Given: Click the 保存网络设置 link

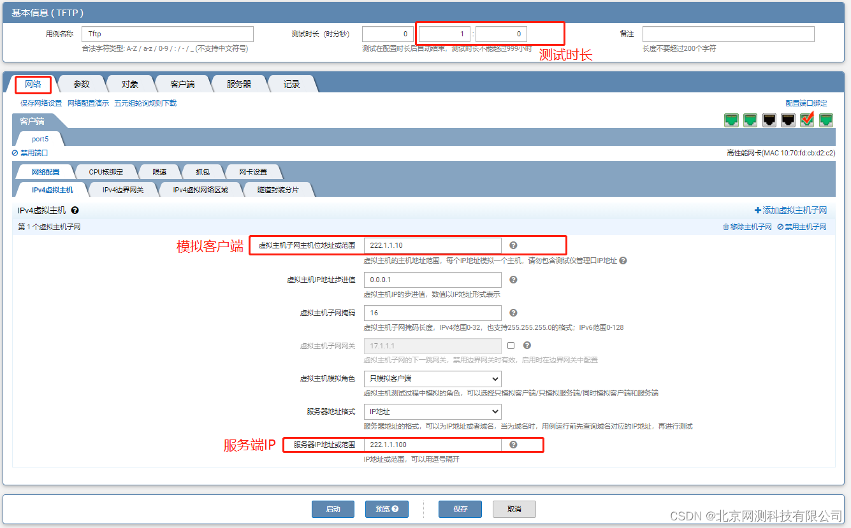Looking at the screenshot, I should 41,103.
